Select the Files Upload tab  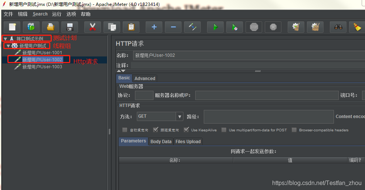188,142
